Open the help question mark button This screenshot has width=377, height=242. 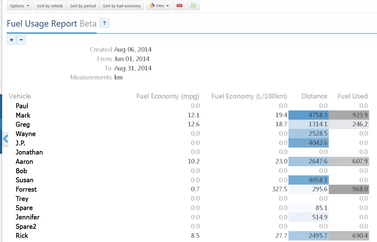point(104,23)
